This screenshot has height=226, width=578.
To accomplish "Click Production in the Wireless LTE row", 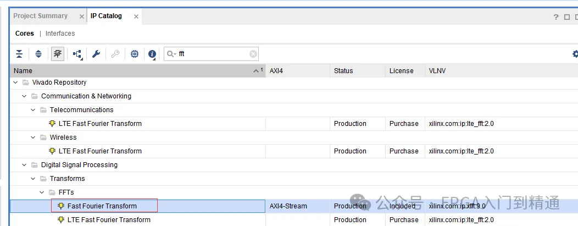I will (350, 151).
